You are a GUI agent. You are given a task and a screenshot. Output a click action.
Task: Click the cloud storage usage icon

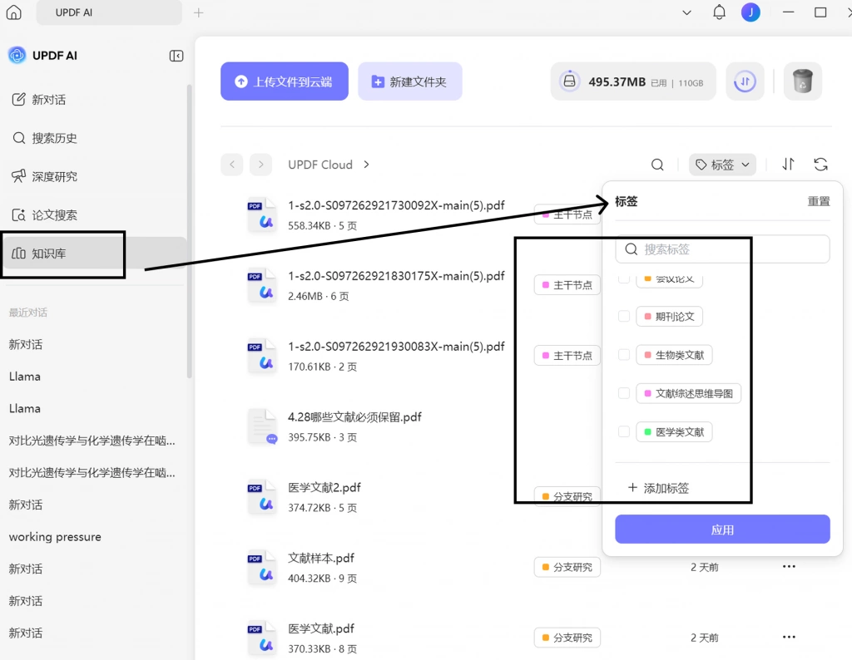(x=569, y=81)
